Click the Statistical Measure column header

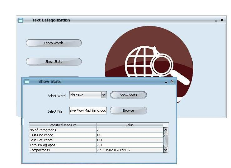tap(63, 125)
